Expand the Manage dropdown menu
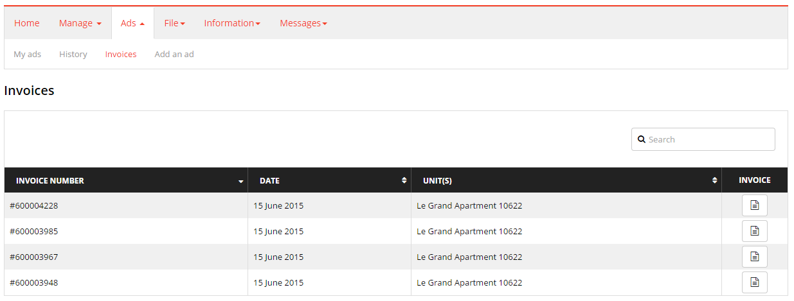This screenshot has width=794, height=301. pos(80,23)
